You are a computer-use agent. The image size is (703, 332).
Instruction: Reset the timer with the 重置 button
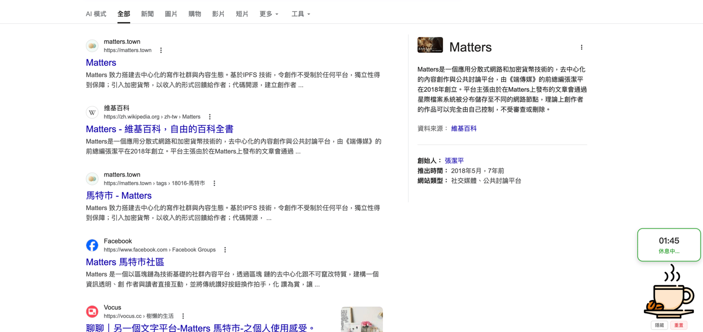[x=679, y=325]
